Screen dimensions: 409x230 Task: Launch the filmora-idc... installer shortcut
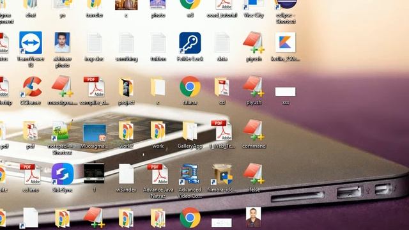(222, 174)
